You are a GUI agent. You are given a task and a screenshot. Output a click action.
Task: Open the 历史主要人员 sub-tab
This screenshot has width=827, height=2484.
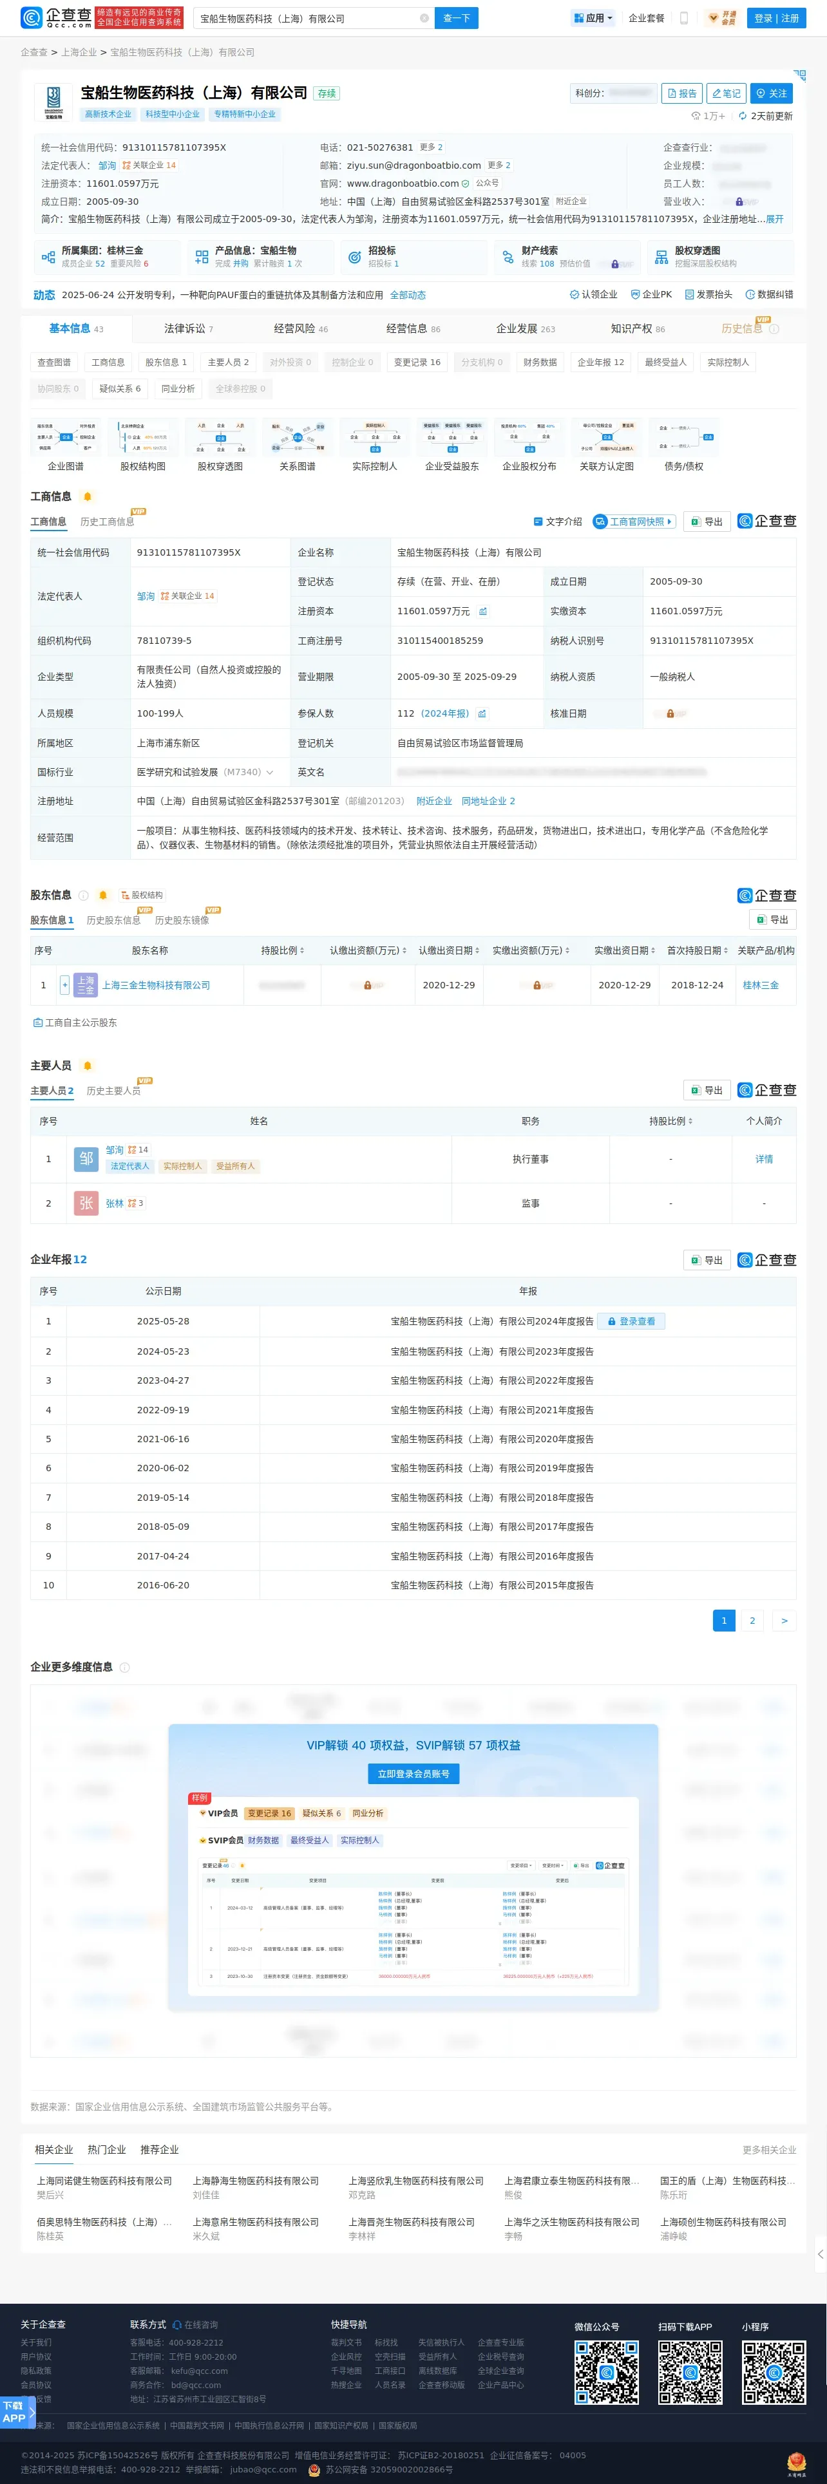(113, 1091)
